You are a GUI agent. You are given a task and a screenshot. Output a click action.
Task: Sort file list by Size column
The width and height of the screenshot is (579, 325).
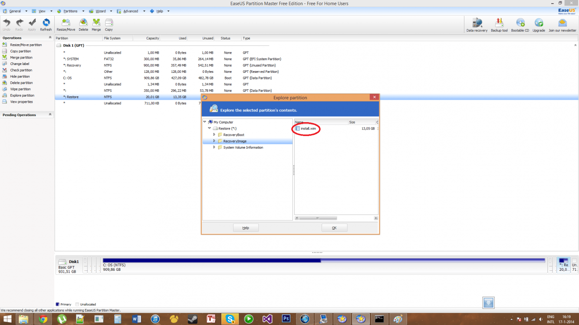click(362, 122)
